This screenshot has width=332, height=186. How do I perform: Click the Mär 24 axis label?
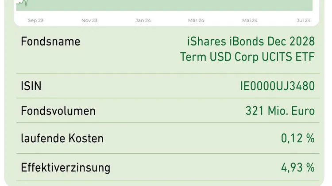[196, 20]
